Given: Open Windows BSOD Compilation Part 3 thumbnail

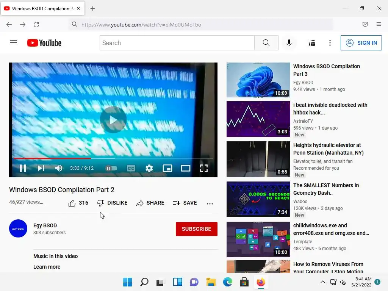Looking at the screenshot, I should click(x=258, y=80).
